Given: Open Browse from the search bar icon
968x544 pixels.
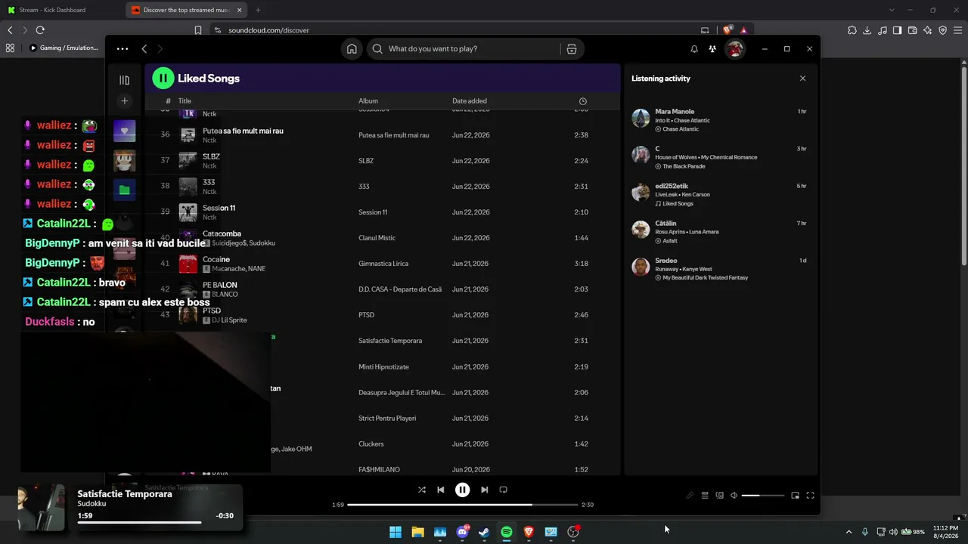Looking at the screenshot, I should pyautogui.click(x=572, y=49).
